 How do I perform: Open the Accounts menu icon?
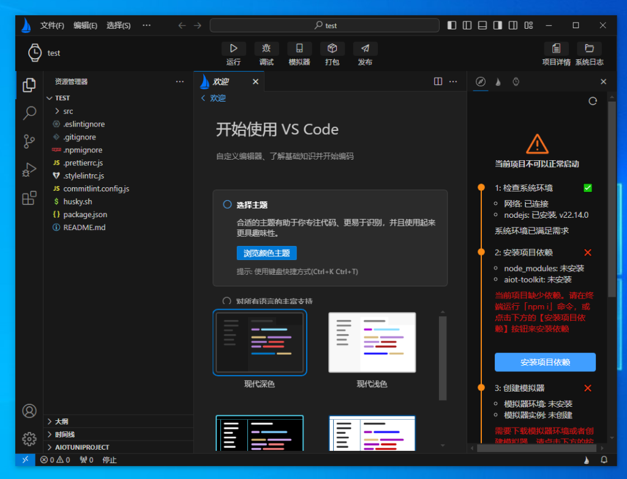[x=29, y=411]
